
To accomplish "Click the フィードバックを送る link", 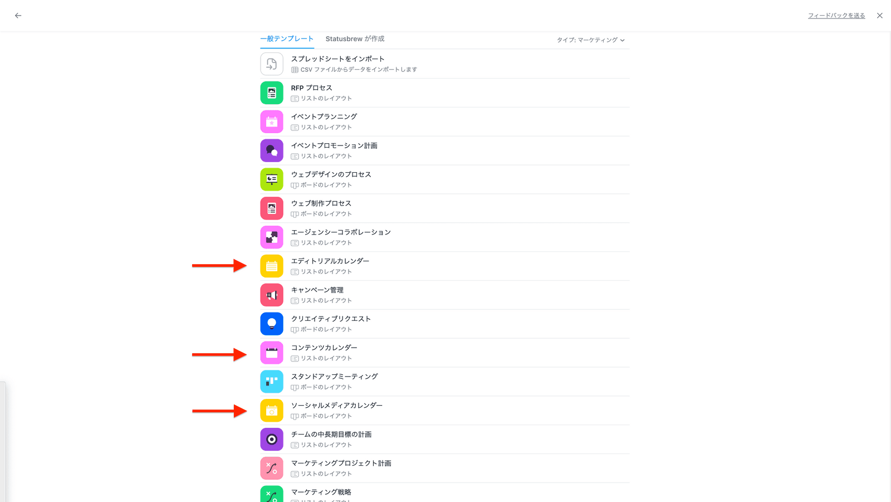I will click(836, 16).
